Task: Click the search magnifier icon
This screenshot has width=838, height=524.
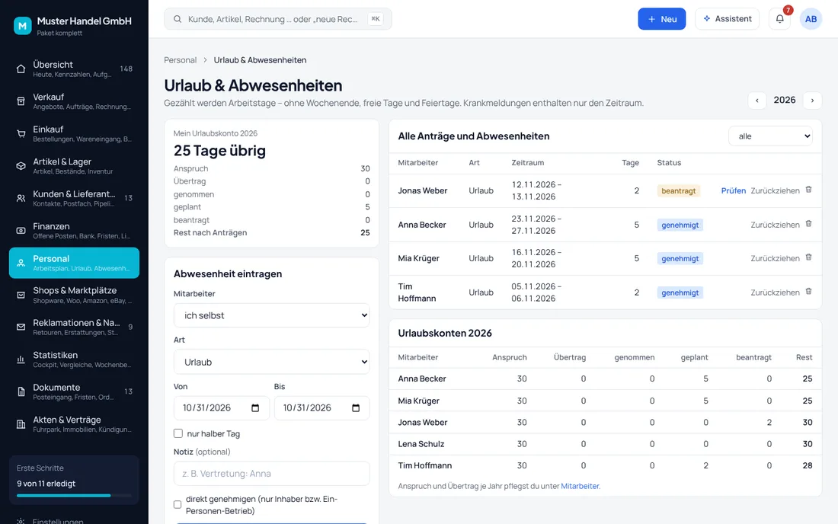Action: point(178,19)
